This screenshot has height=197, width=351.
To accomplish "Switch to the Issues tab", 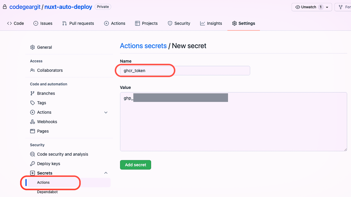I will click(43, 23).
